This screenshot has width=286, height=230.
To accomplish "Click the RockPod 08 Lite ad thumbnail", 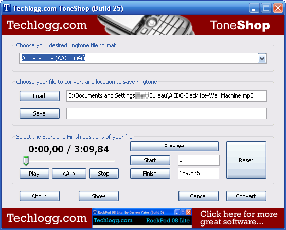I will click(142, 218).
